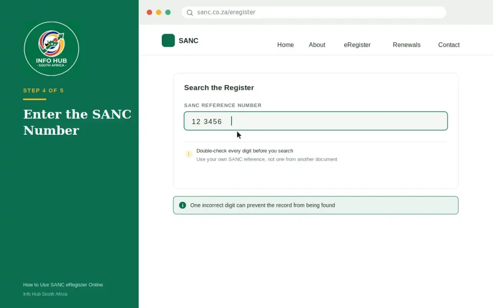Click the sanc.co.za/eregister address bar
493x308 pixels.
tap(314, 12)
